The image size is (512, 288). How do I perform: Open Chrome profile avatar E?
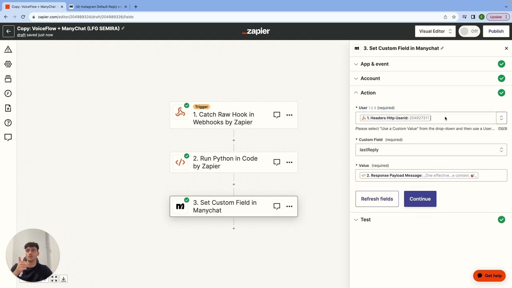pos(481,17)
